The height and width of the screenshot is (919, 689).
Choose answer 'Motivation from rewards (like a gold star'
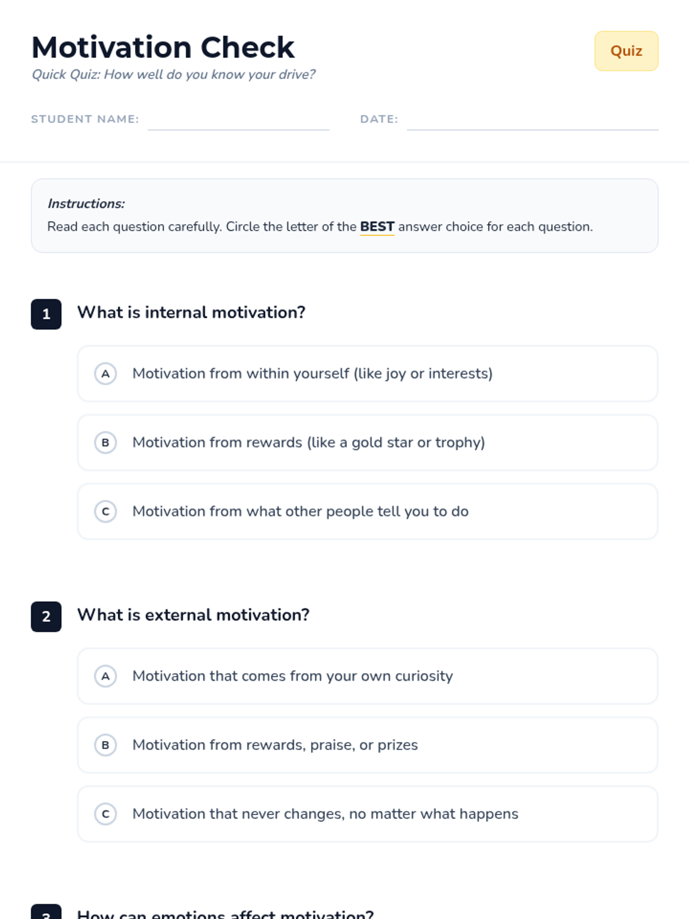[x=367, y=443]
